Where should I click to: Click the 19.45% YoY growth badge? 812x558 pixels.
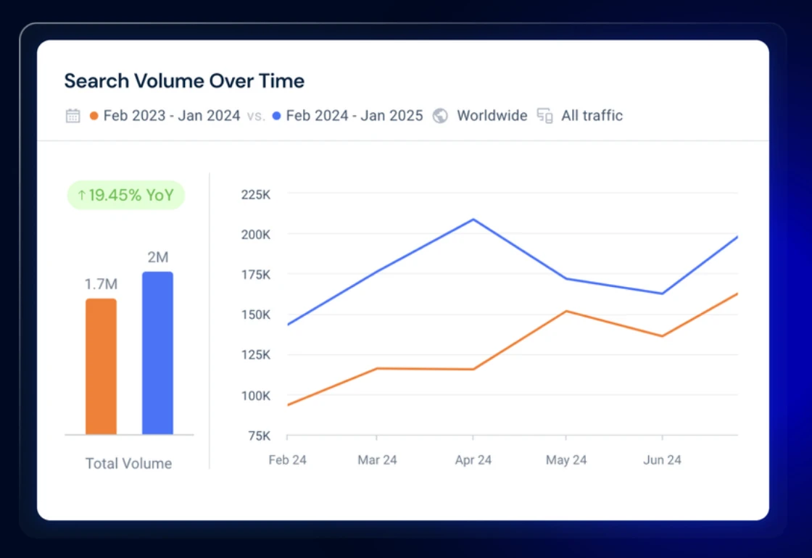point(126,195)
